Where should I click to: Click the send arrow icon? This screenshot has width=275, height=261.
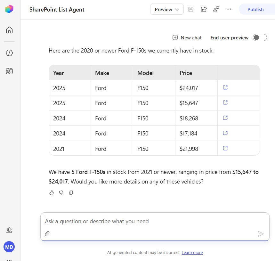pos(261,234)
